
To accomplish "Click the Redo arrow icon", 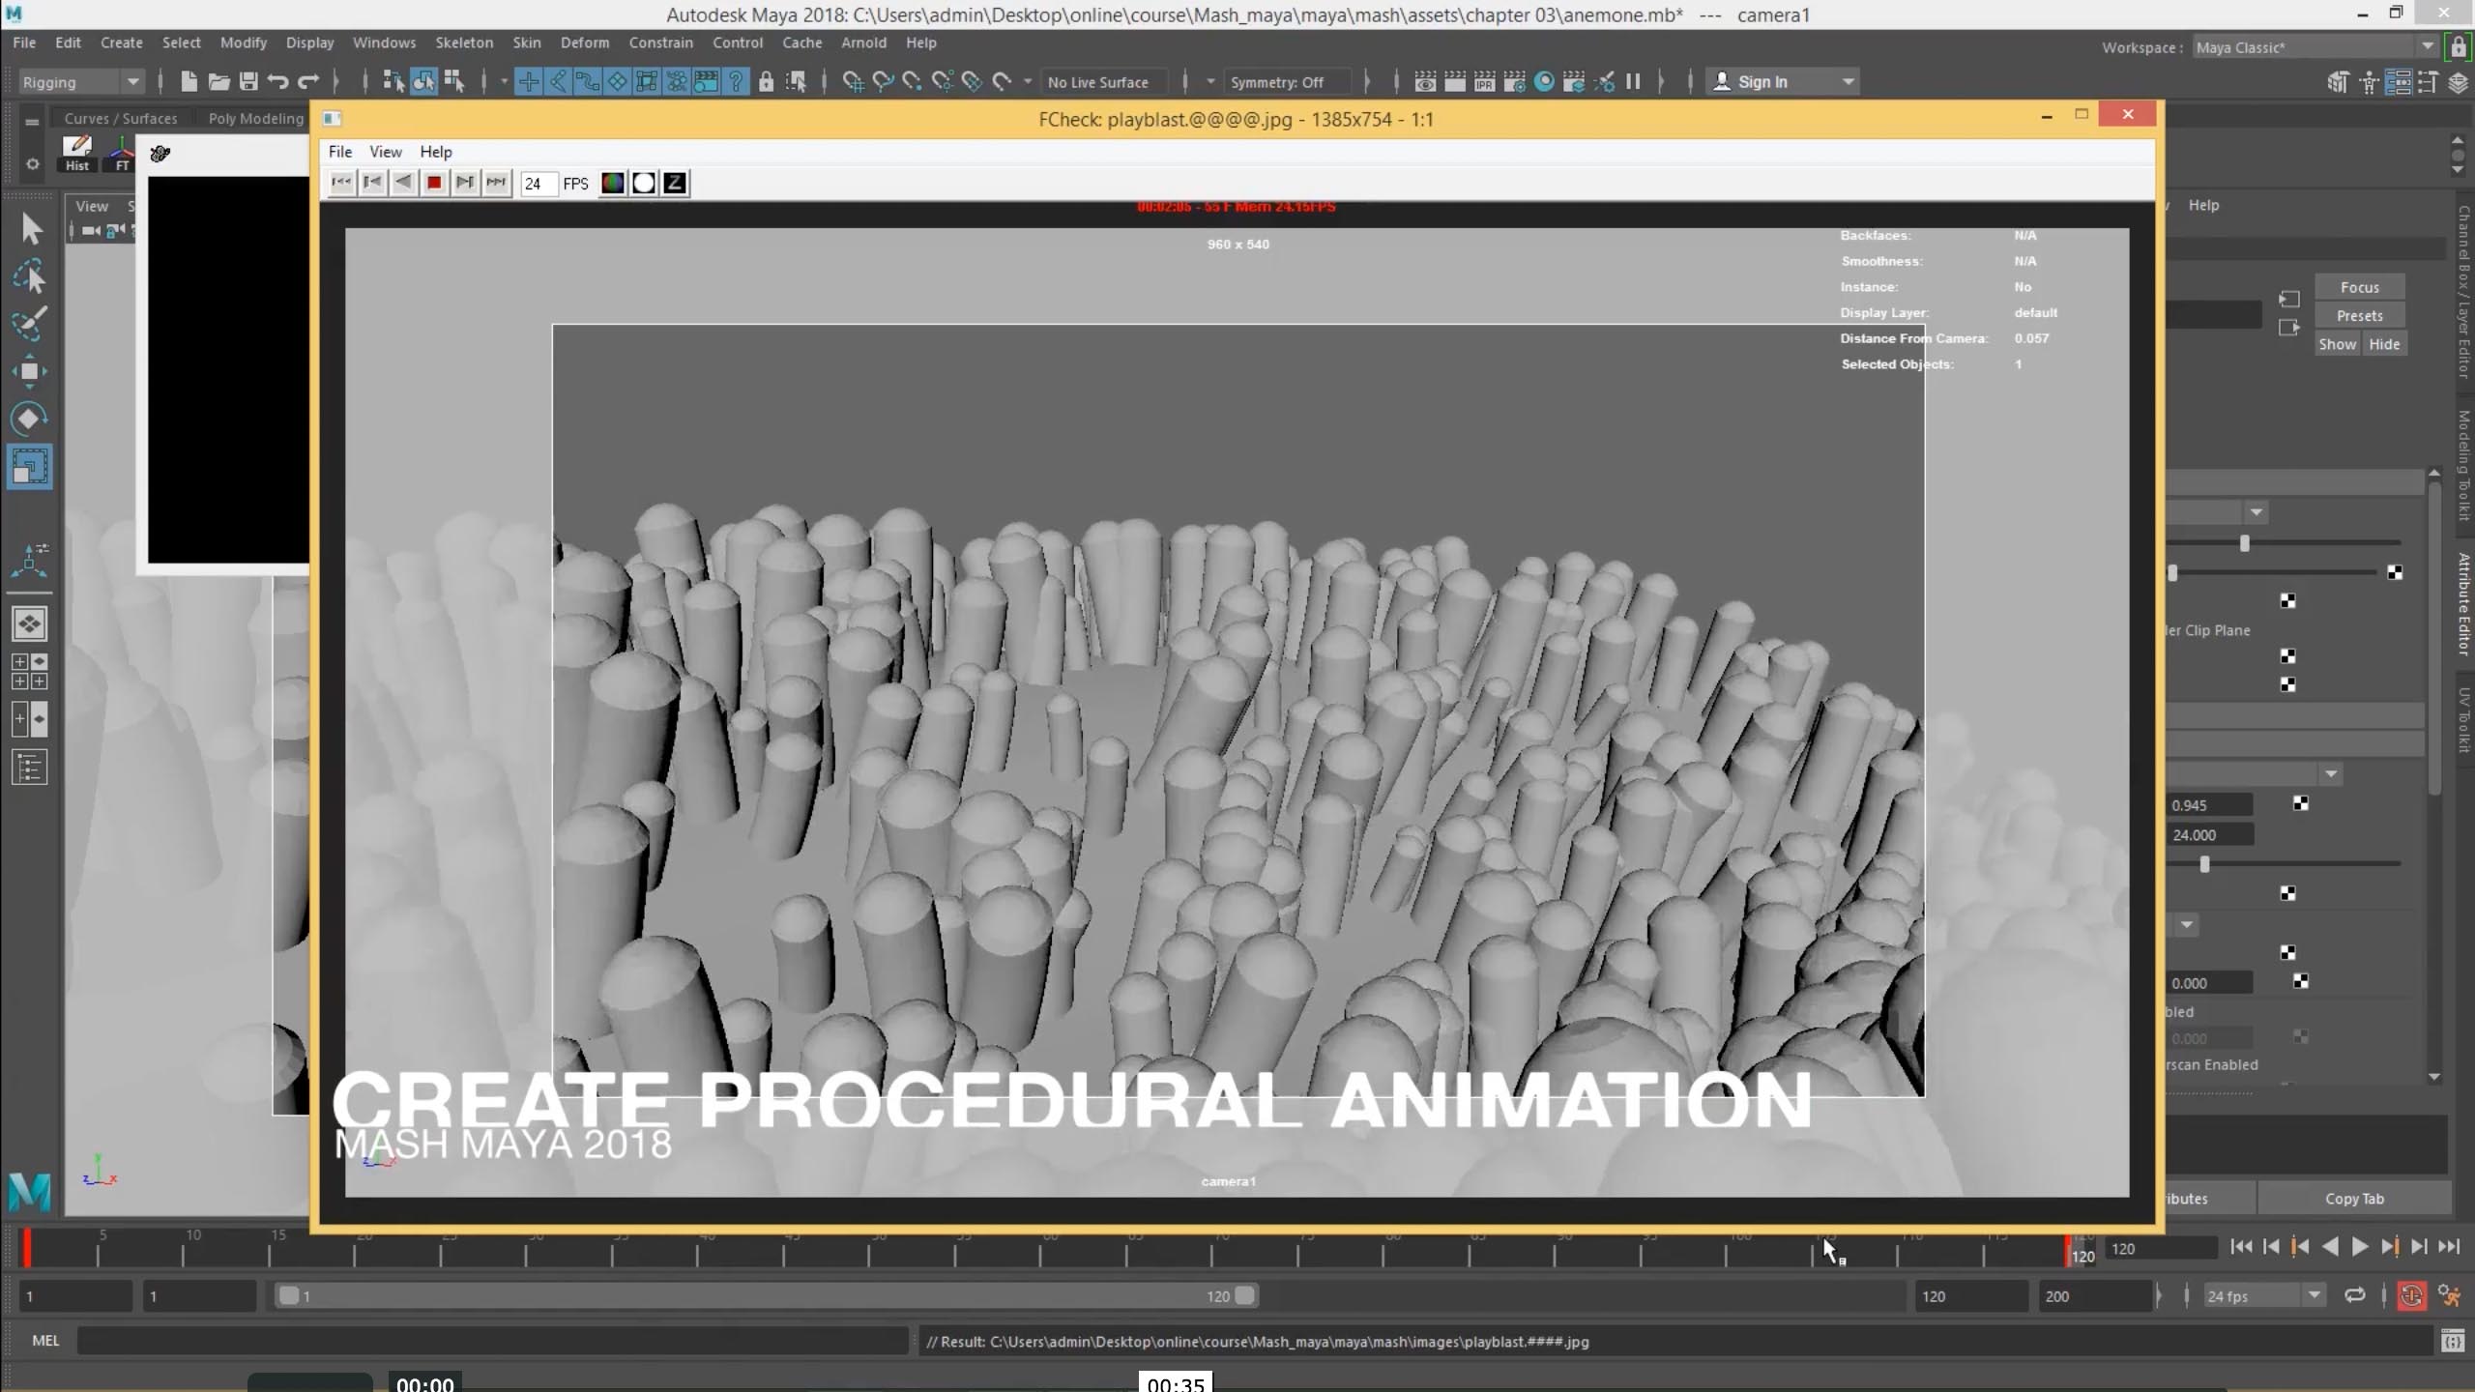I will click(308, 82).
